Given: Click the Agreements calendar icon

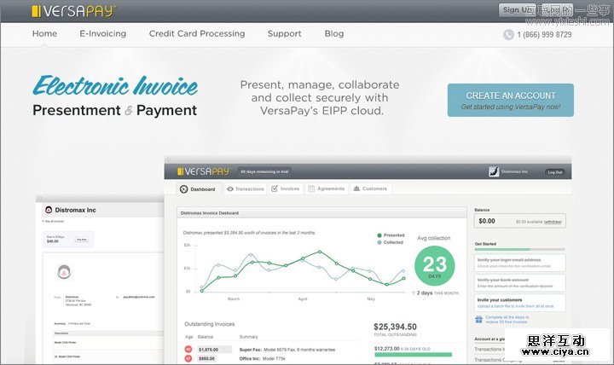Looking at the screenshot, I should coord(311,188).
